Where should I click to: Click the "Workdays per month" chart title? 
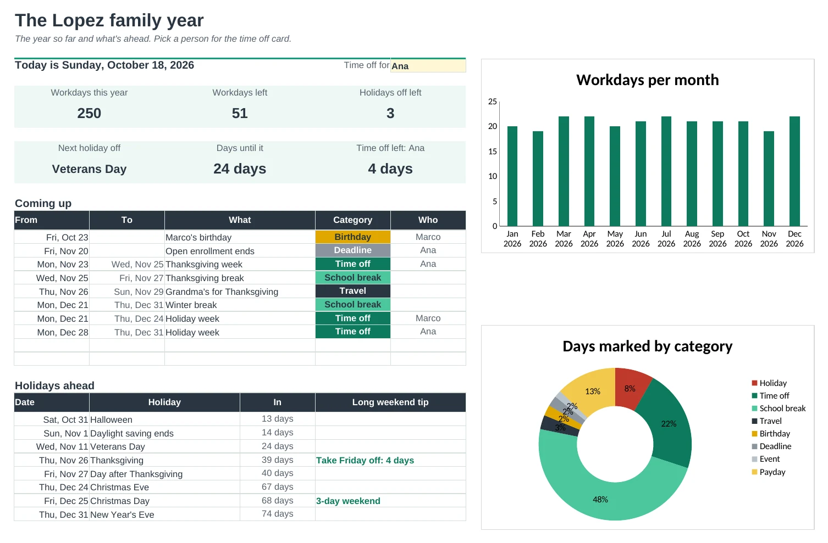click(x=648, y=80)
